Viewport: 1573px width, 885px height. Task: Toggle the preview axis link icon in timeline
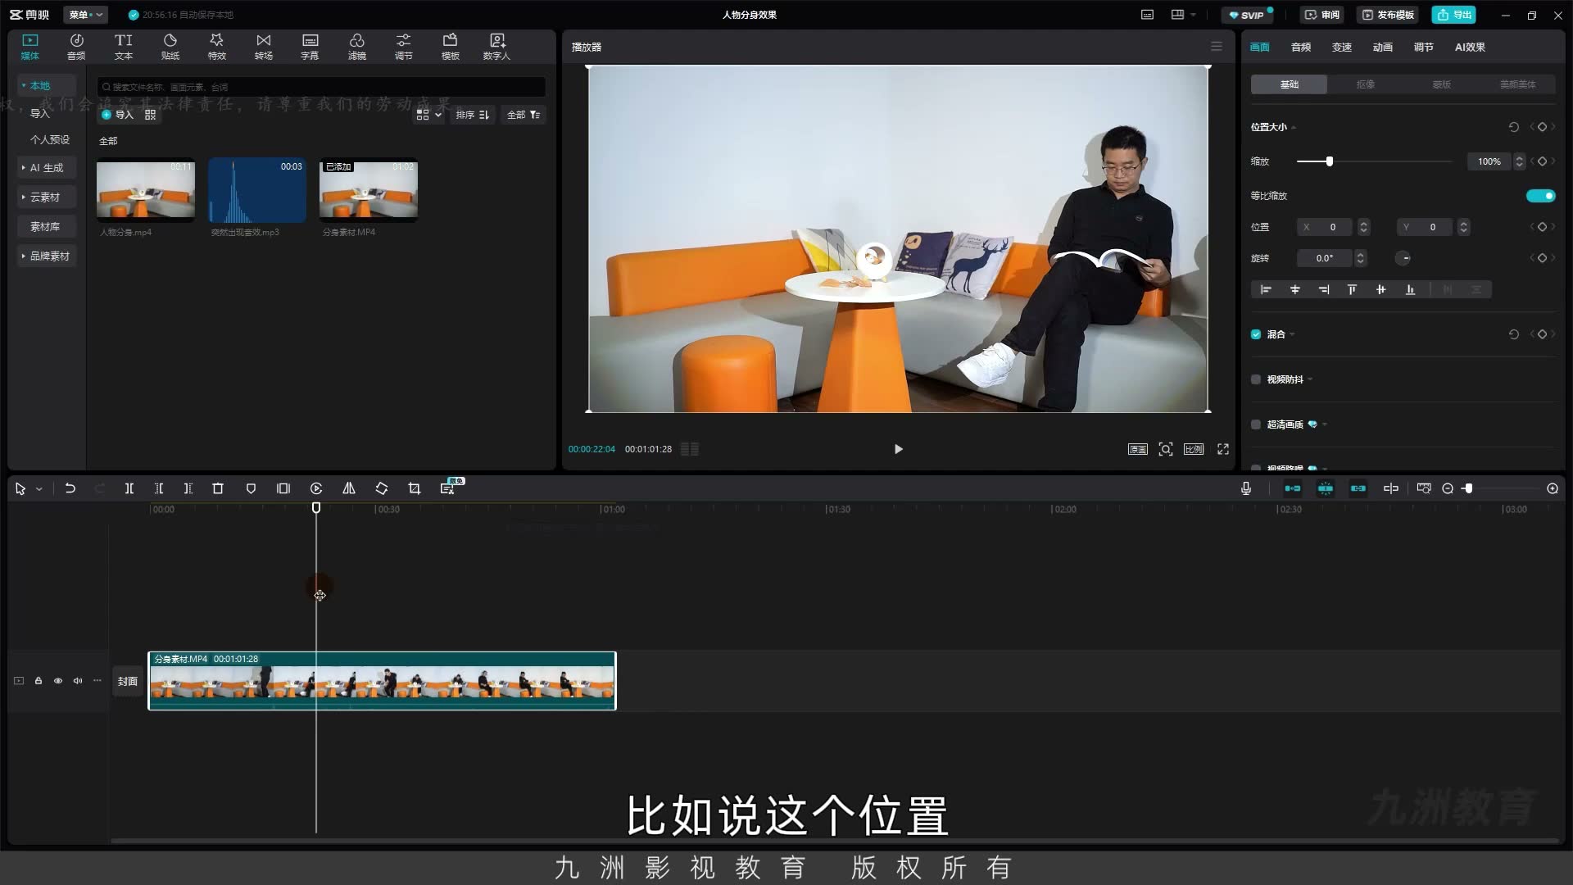point(1391,488)
